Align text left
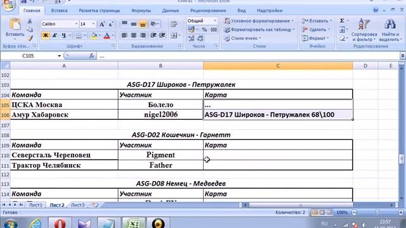 pyautogui.click(x=124, y=35)
